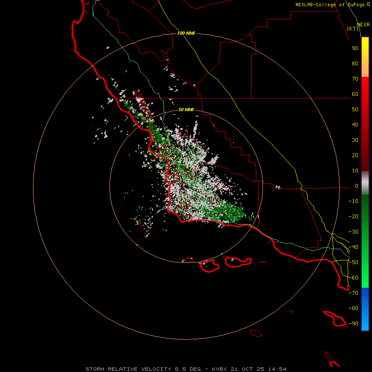Click the -70 value on the velocity scale
372x372 pixels.
pos(353,293)
